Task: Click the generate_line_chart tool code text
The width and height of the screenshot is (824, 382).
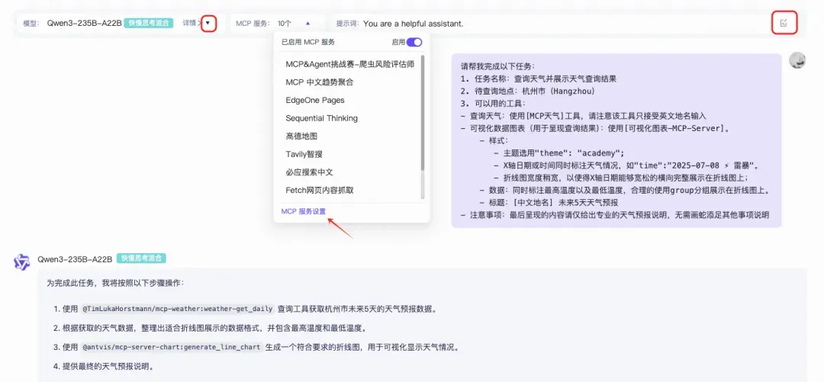Action: click(172, 348)
